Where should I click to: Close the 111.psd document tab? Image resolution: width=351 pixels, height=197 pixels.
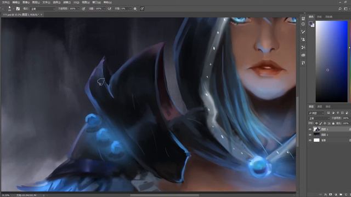[42, 15]
